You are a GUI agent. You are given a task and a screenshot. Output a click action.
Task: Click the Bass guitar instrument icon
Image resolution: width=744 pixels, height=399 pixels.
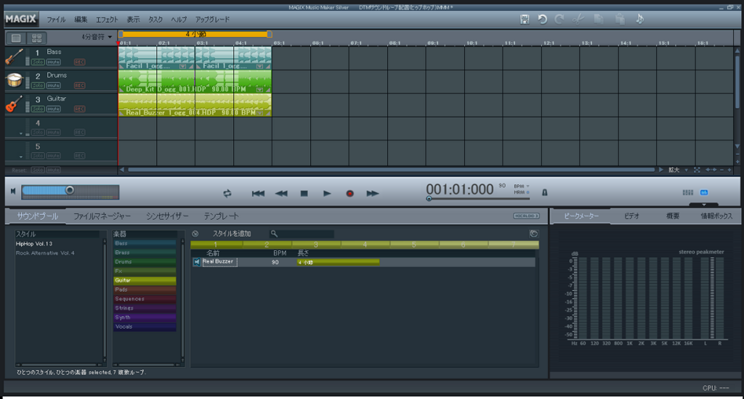(15, 57)
